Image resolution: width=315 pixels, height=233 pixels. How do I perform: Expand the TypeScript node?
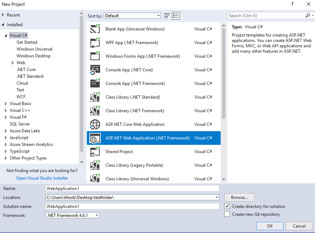coord(6,151)
